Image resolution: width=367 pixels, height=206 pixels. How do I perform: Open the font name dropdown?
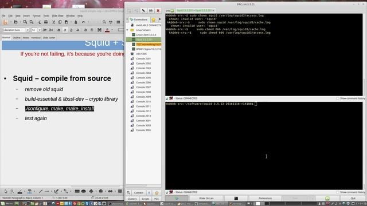click(x=28, y=30)
